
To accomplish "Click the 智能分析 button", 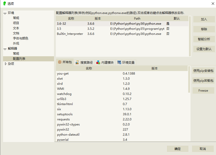I will click(204, 39).
